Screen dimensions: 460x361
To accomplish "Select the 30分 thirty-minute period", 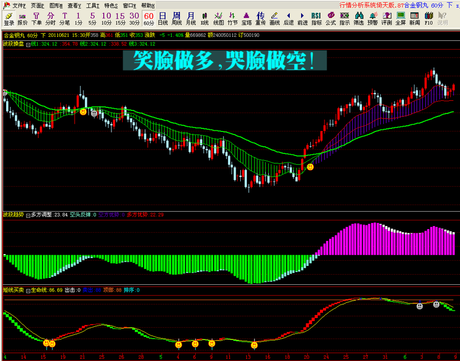I will pyautogui.click(x=134, y=19).
